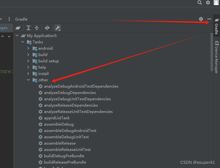Expand the install task group
This screenshot has height=168, width=220.
28,73
